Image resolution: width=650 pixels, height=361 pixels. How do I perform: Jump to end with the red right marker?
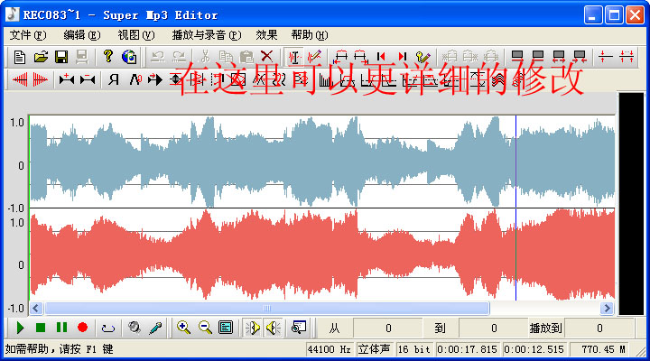[402, 56]
